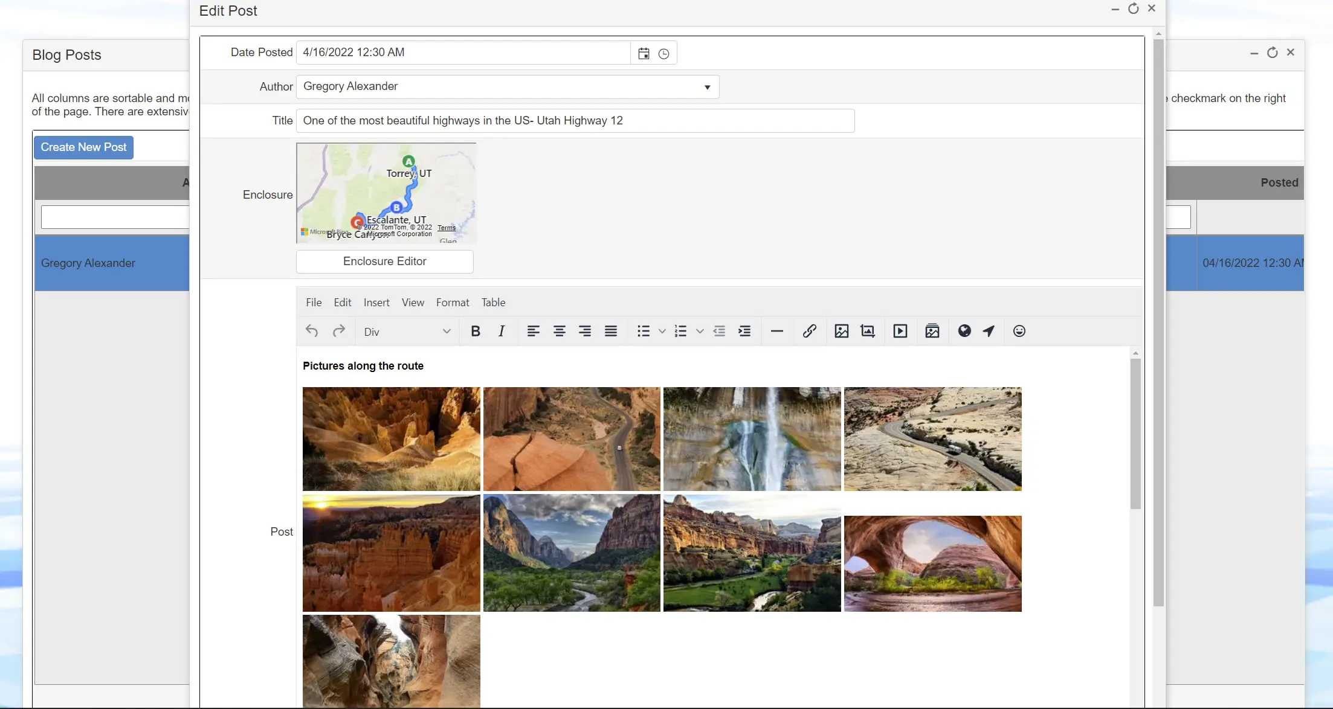Open the image gallery tool
This screenshot has height=709, width=1333.
(x=932, y=331)
